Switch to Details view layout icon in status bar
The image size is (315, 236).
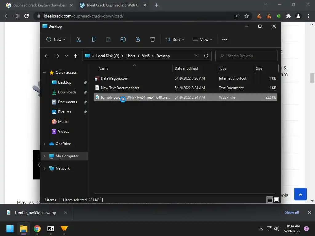[x=270, y=200]
